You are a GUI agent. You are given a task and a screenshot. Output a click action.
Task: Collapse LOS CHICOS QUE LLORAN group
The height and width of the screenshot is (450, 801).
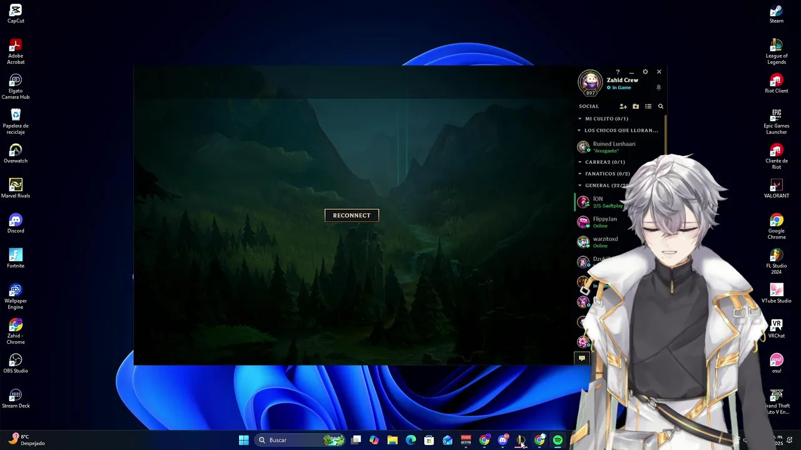coord(618,131)
